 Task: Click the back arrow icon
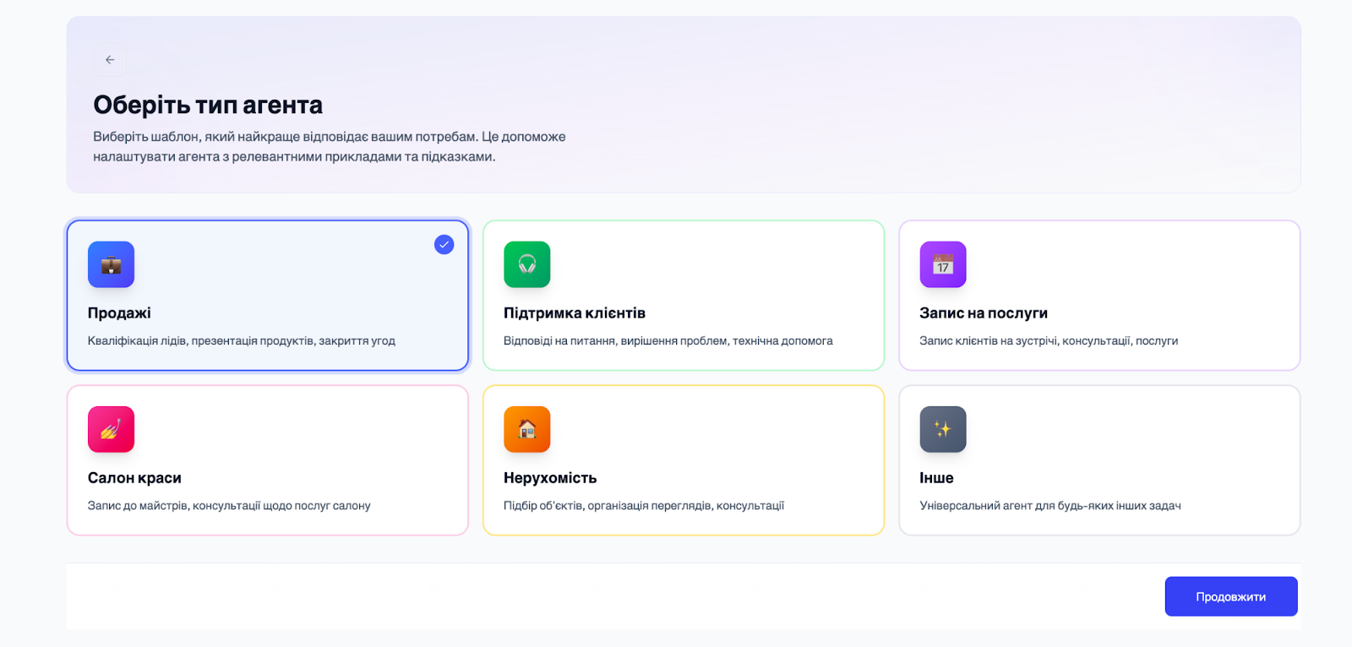click(x=110, y=60)
